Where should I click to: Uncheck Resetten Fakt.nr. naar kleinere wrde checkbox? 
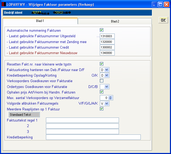101,64
